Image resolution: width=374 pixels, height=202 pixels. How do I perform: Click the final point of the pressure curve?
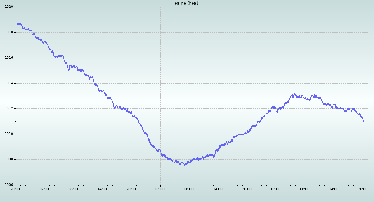[x=363, y=121]
